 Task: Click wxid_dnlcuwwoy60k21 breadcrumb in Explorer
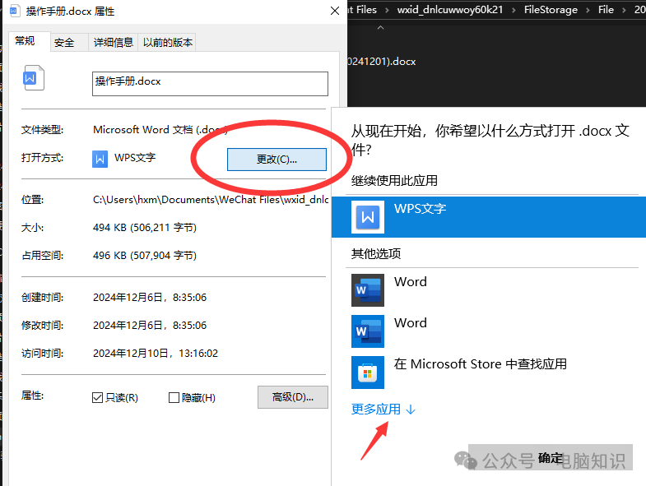click(450, 10)
